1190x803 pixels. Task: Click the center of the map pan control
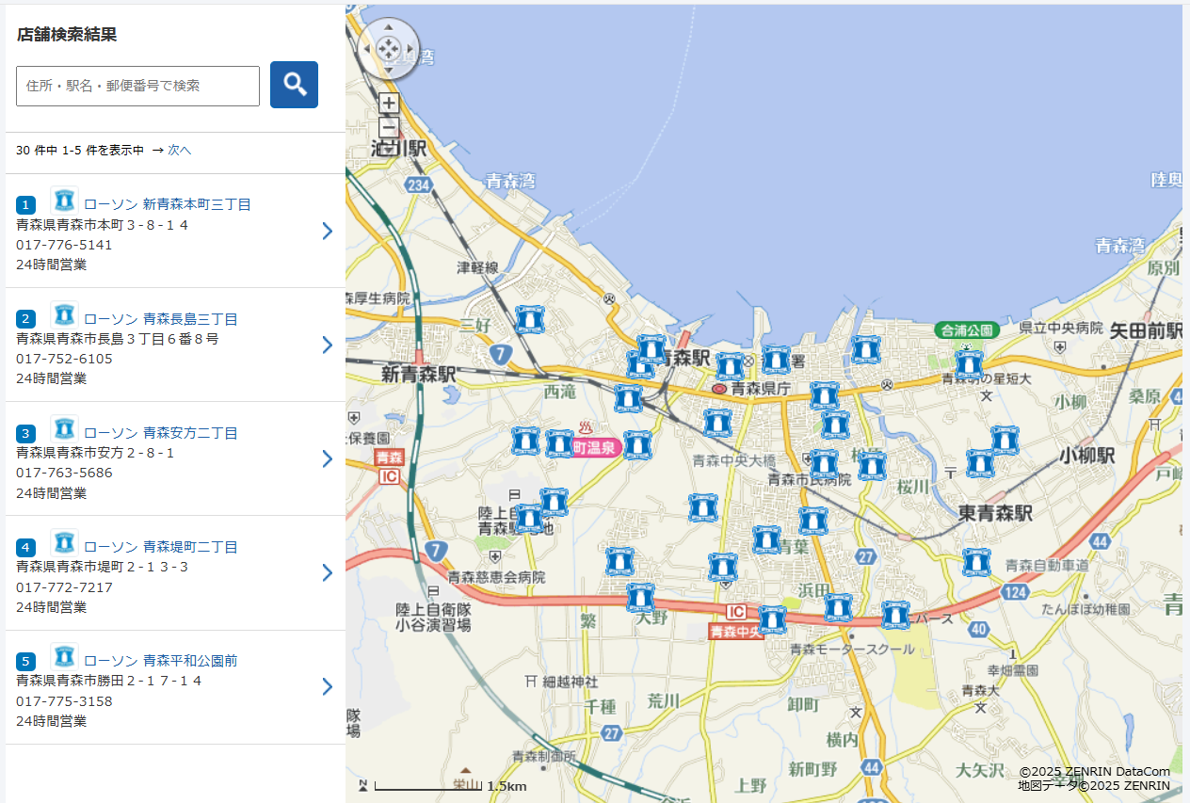(389, 49)
